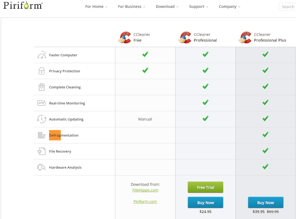Click the Real-time Monitoring feature label
The height and width of the screenshot is (219, 296).
[67, 103]
